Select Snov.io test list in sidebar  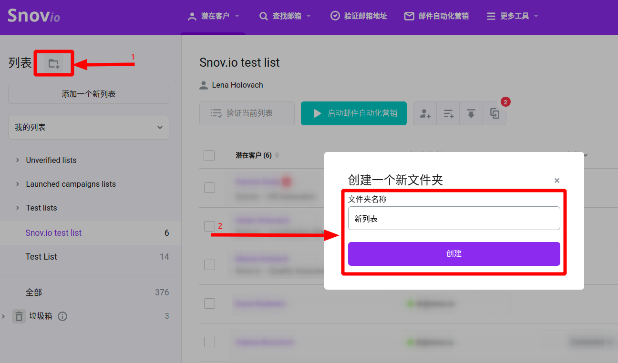91,233
